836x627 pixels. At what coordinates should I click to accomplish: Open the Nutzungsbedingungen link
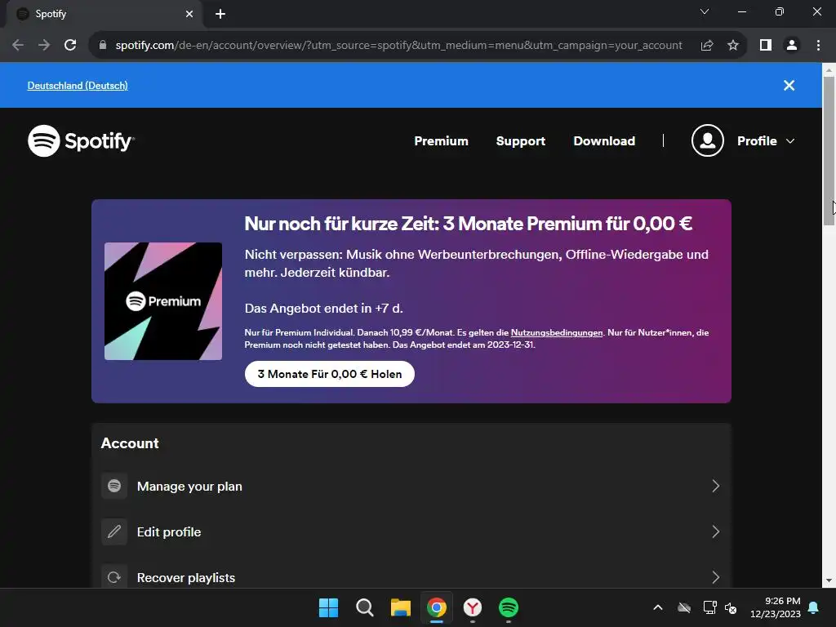click(557, 332)
